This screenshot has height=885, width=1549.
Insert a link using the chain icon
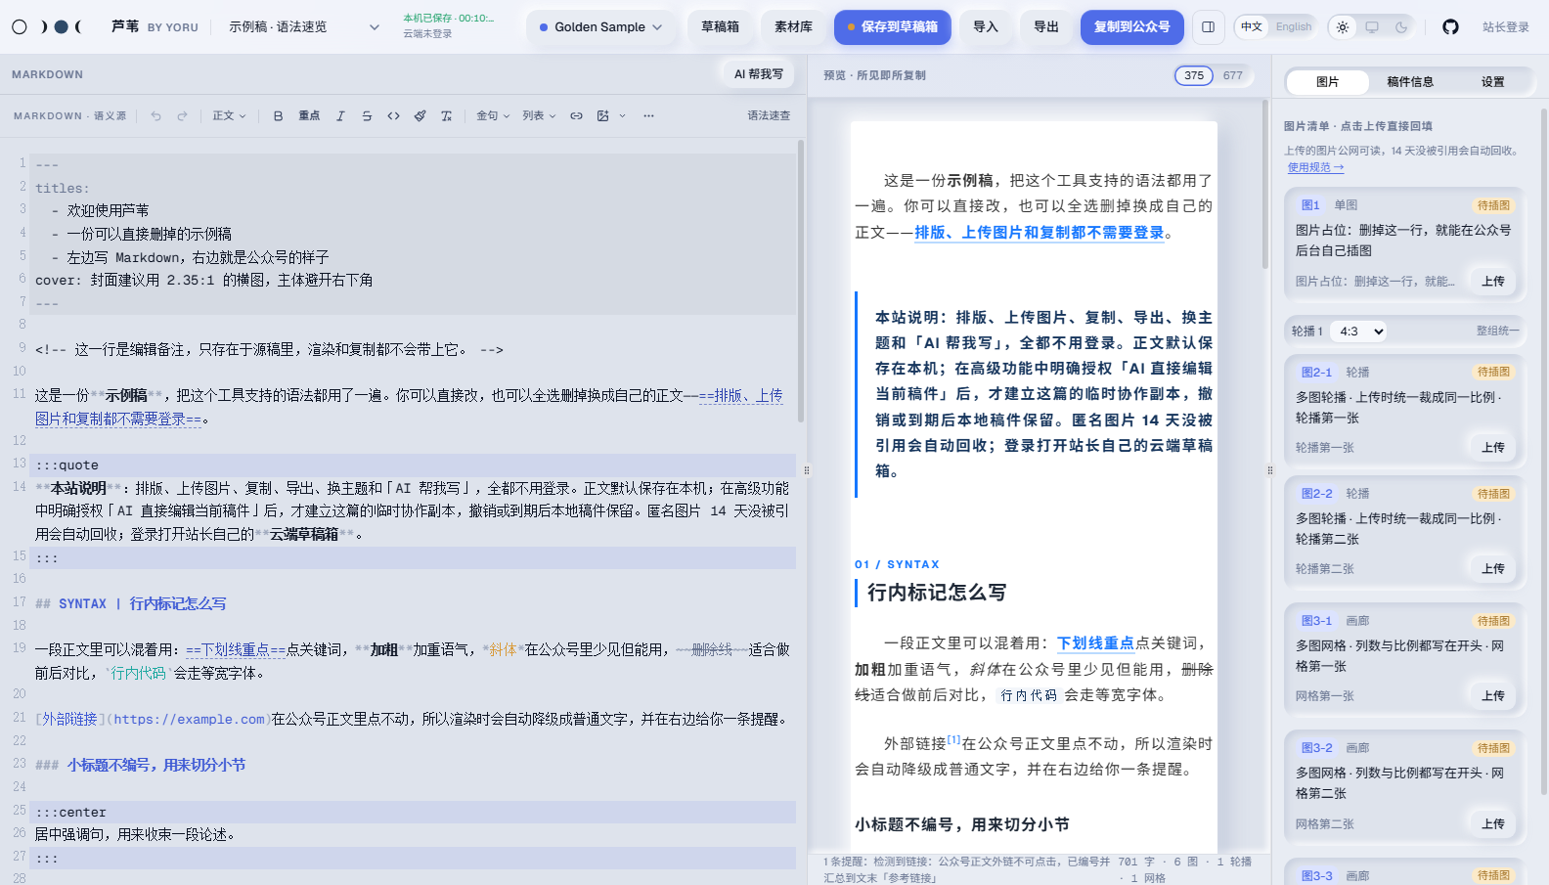tap(577, 115)
